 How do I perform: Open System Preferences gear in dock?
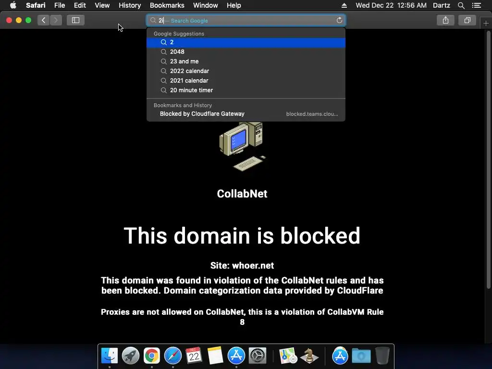[258, 356]
